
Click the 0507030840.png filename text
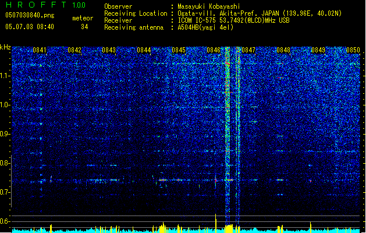pyautogui.click(x=30, y=15)
